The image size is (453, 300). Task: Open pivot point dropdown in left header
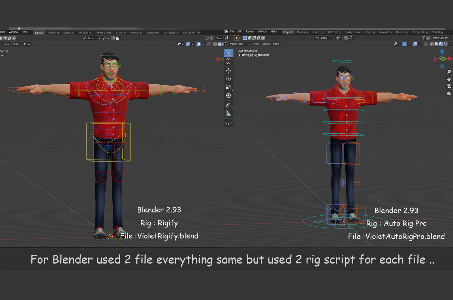point(106,38)
